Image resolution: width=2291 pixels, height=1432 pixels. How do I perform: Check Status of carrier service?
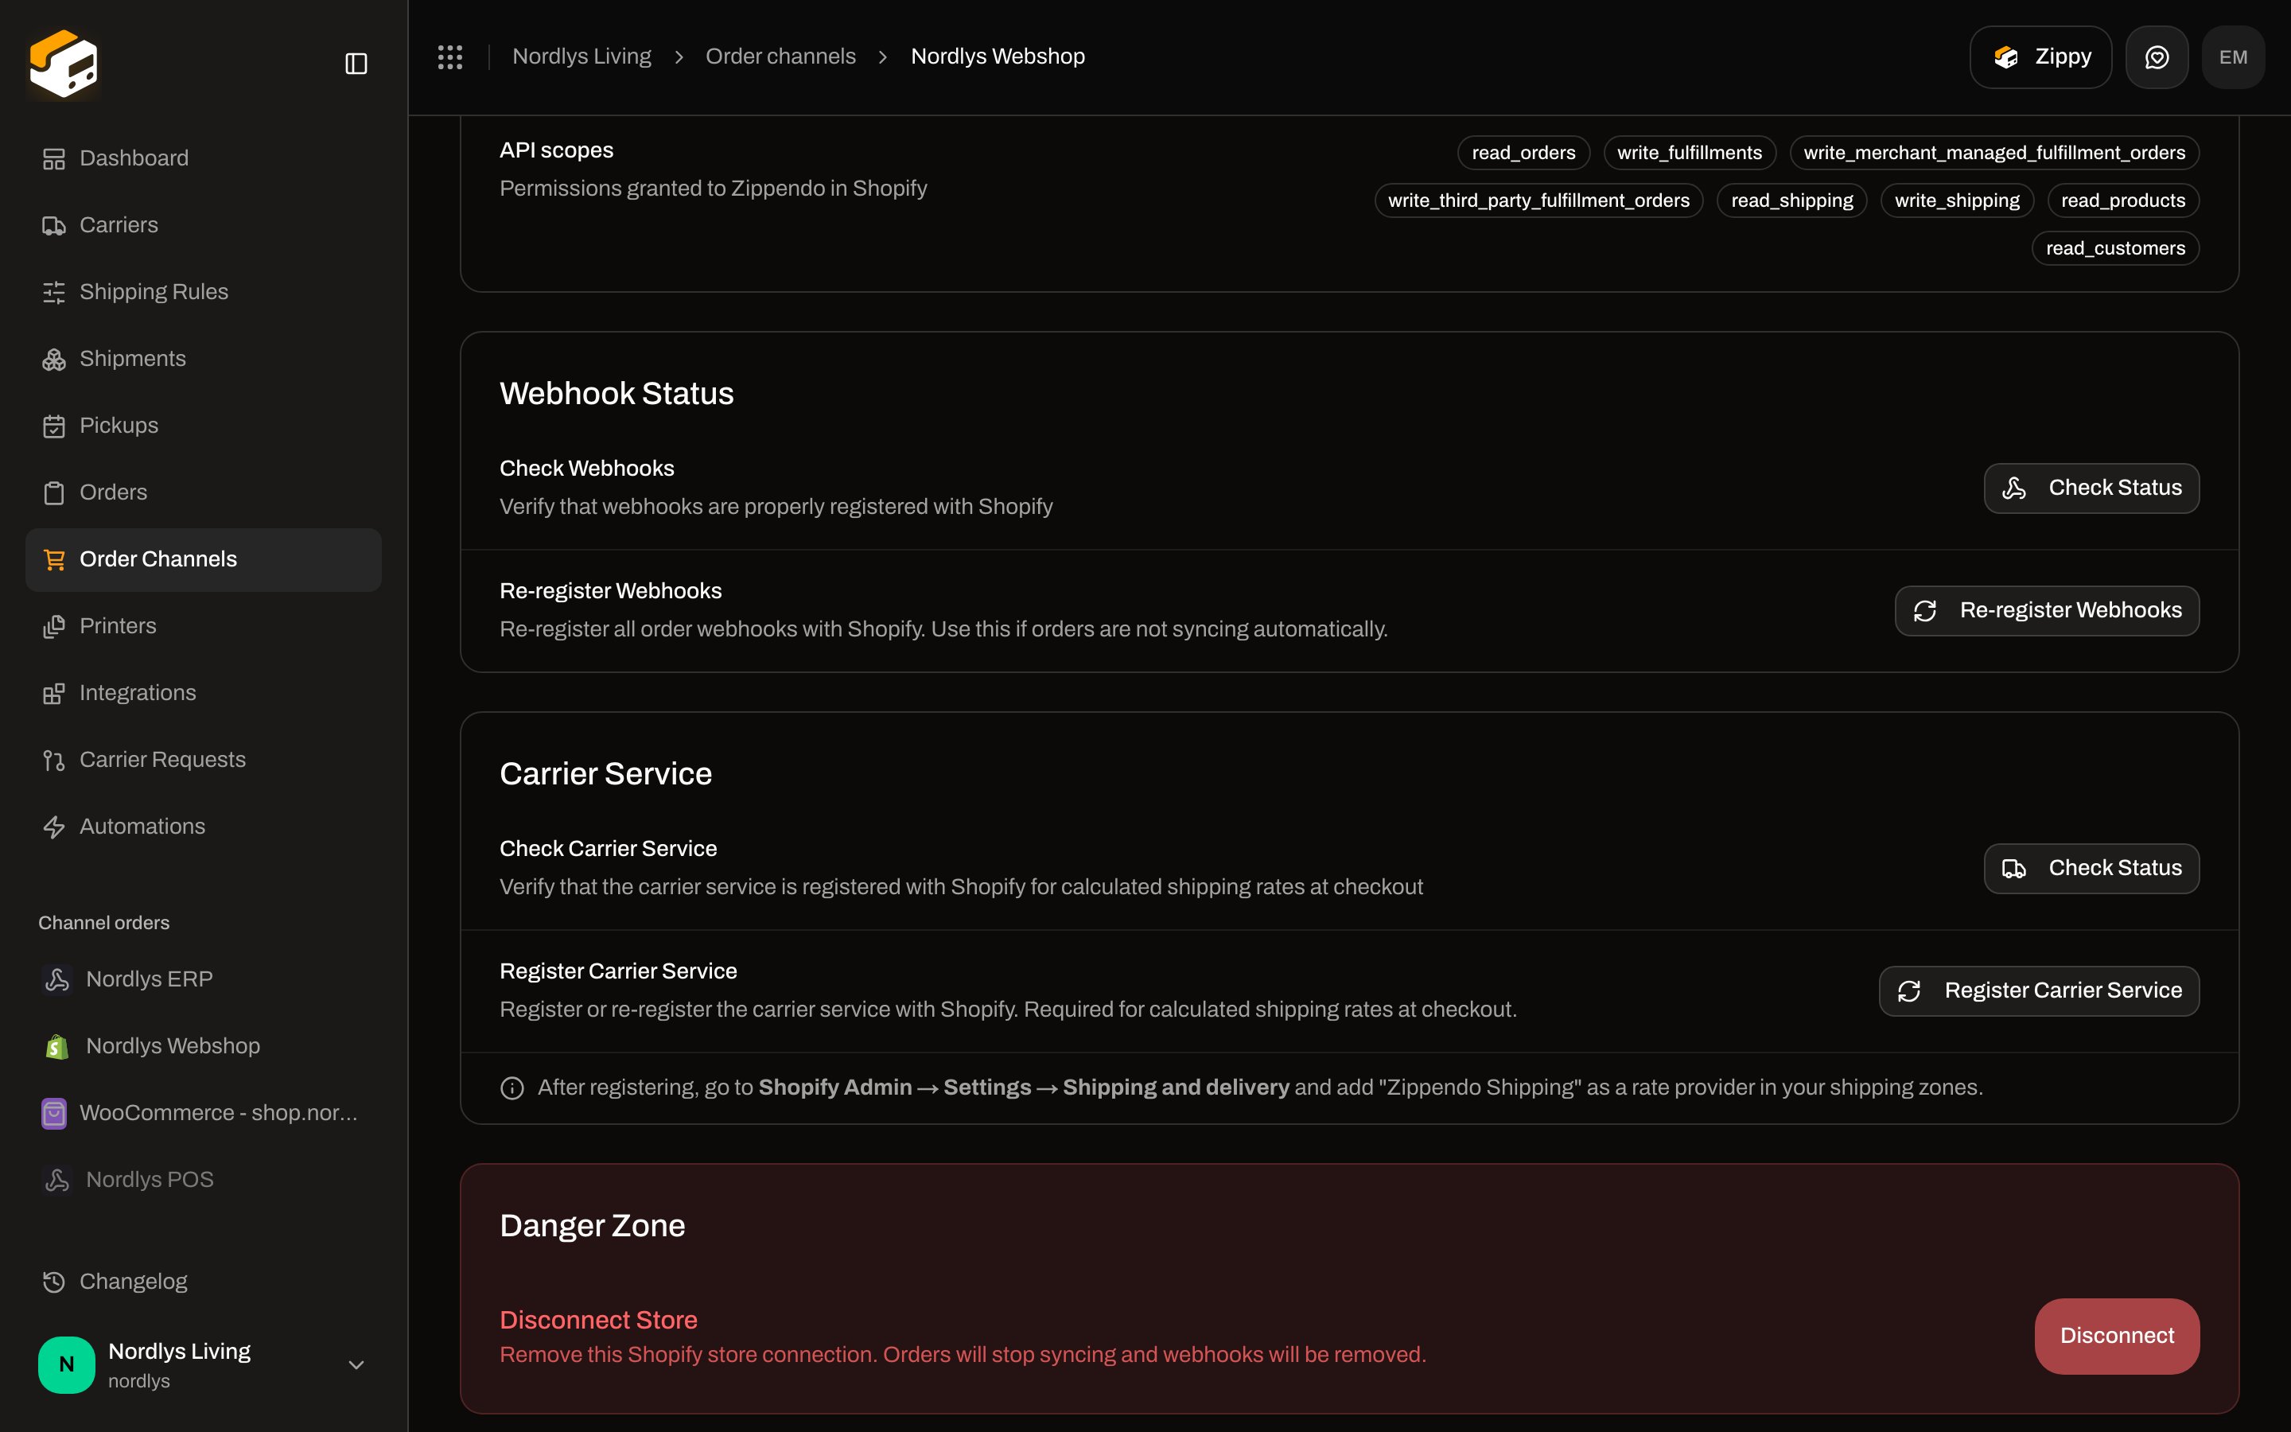pyautogui.click(x=2091, y=869)
